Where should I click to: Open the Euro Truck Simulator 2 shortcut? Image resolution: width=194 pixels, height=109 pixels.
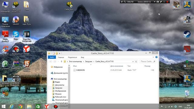coord(187,21)
